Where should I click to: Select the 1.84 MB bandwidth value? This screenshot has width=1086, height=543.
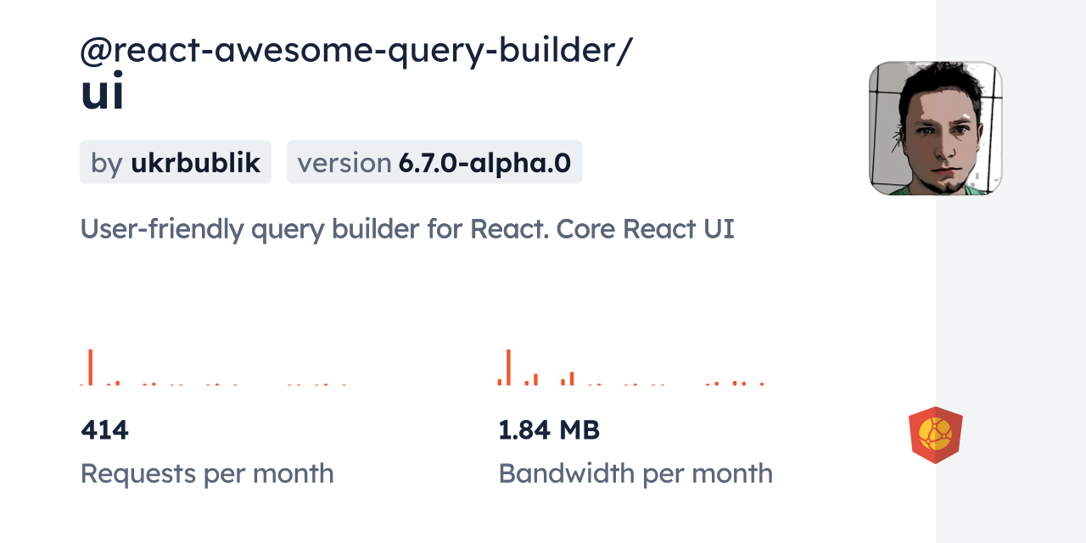point(549,430)
